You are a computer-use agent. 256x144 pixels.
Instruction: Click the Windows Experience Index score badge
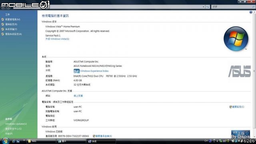(x=76, y=71)
